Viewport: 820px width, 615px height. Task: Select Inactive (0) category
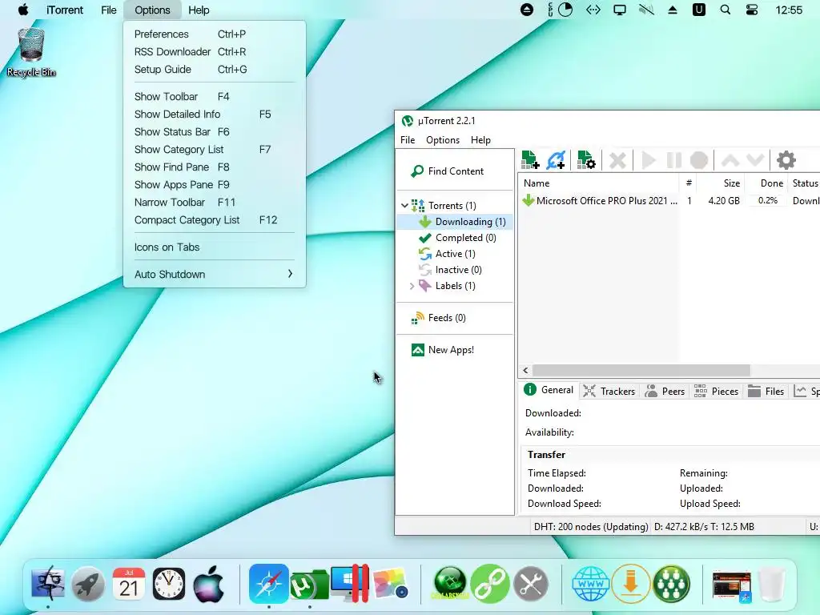coord(450,270)
